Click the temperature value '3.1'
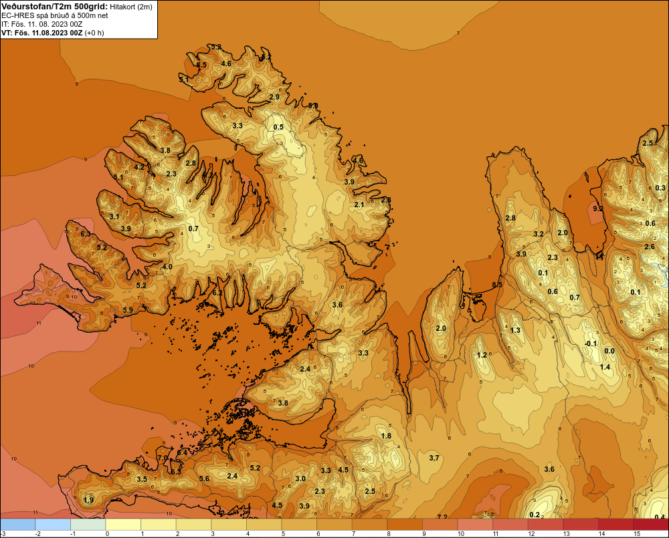This screenshot has width=669, height=538. [x=114, y=217]
